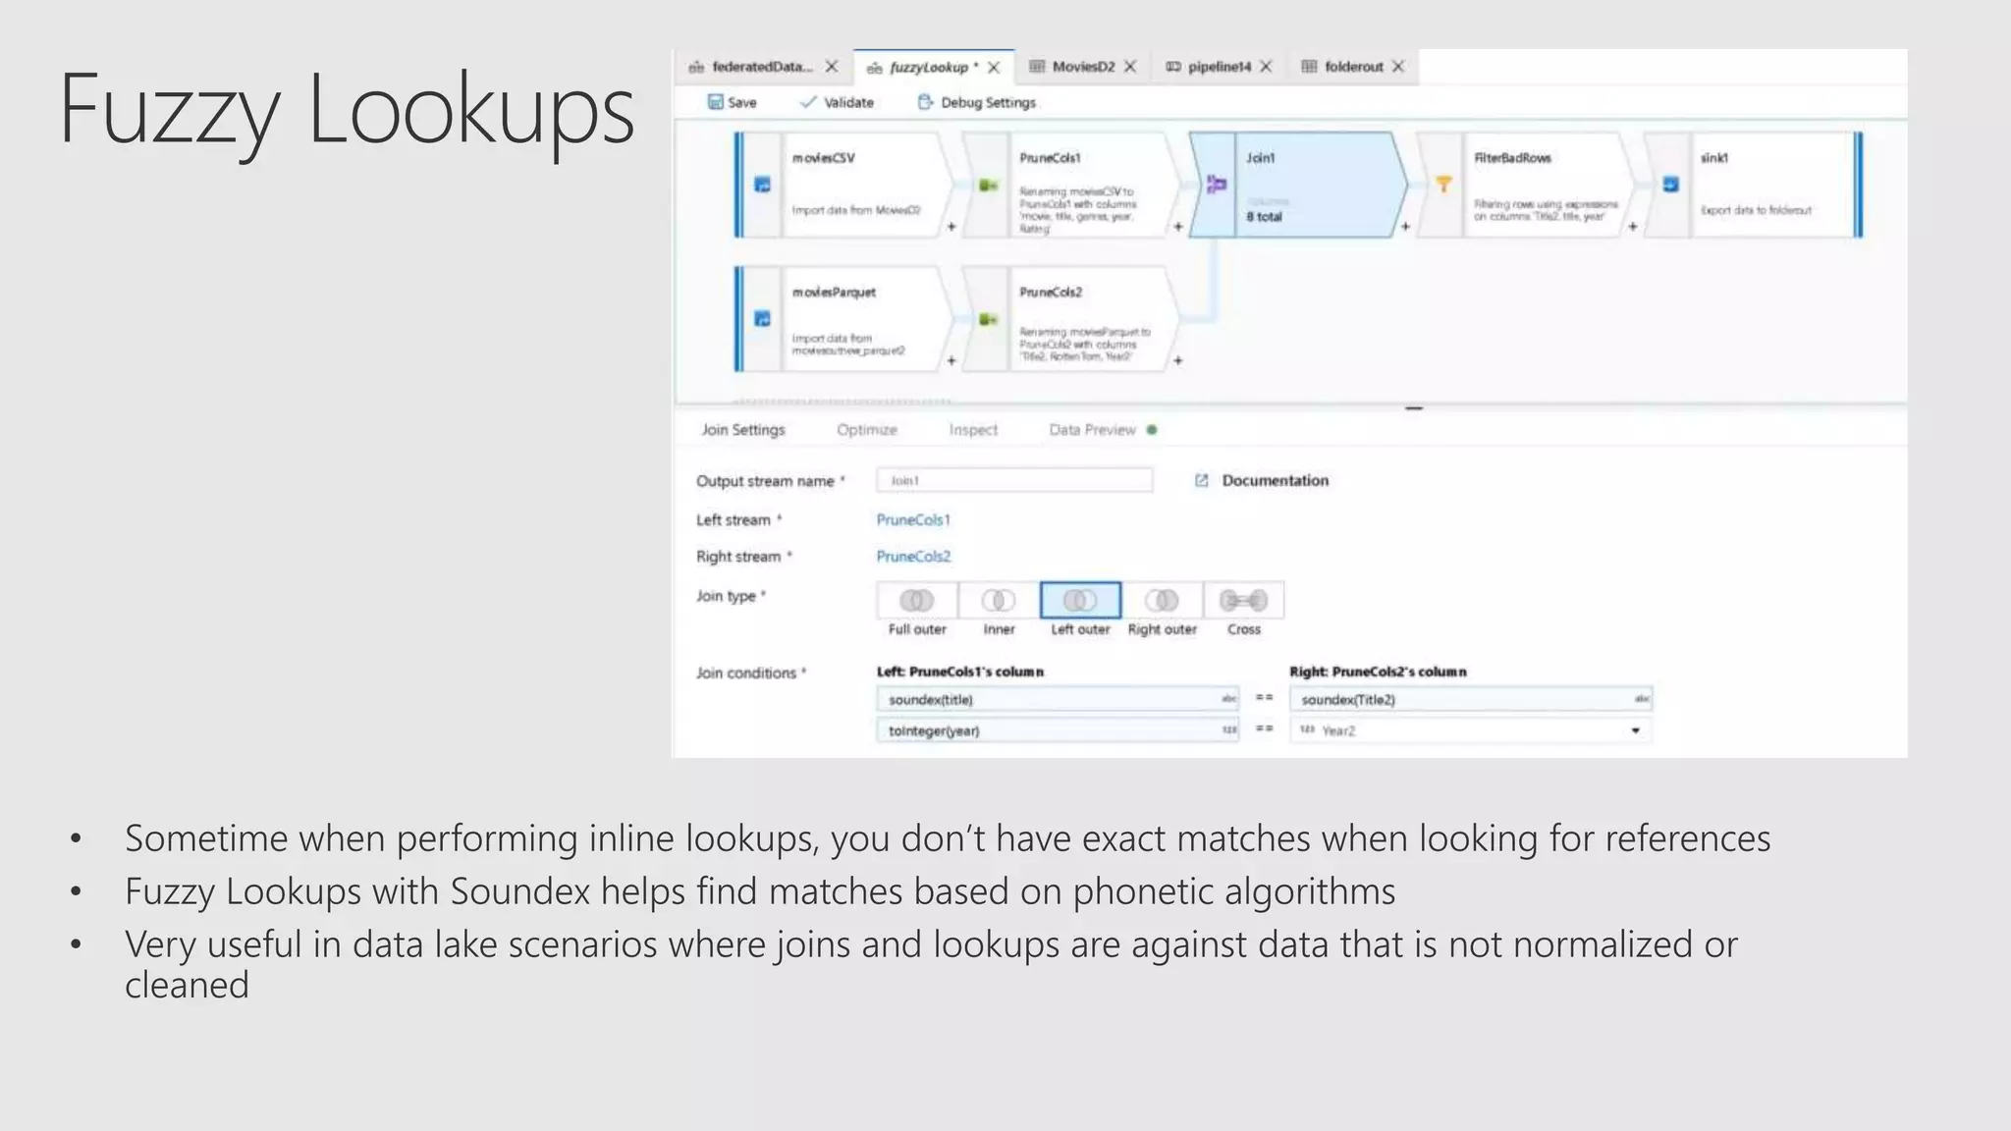The width and height of the screenshot is (2011, 1131).
Task: Click the moviesCSV source node icon
Action: click(762, 185)
